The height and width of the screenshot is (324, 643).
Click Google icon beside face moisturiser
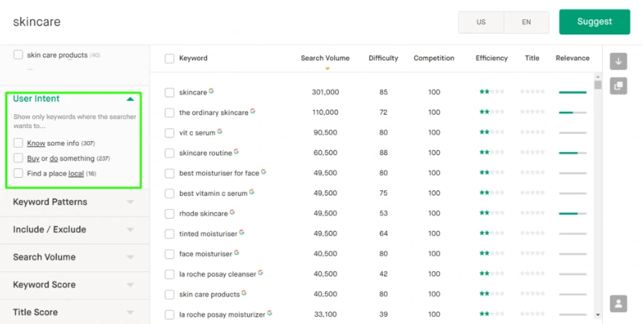[236, 252]
